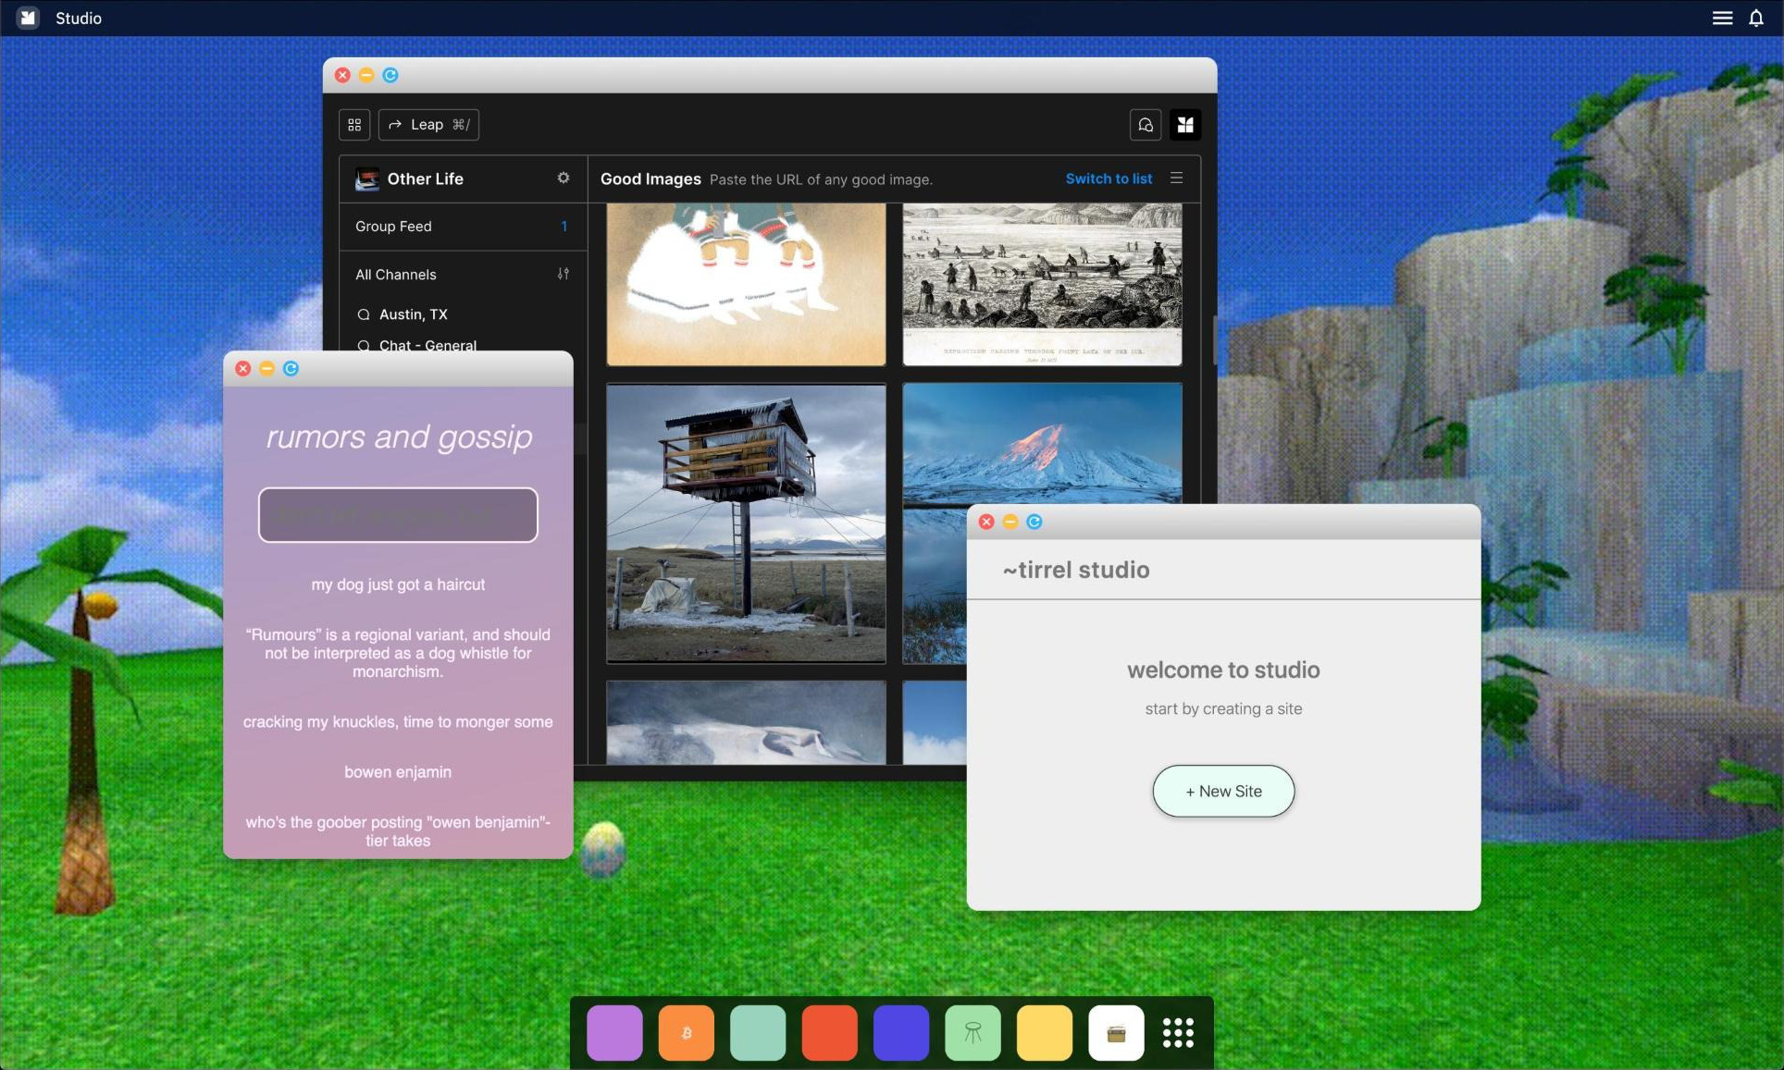1784x1070 pixels.
Task: Open the app grid launcher in the dock
Action: [x=1178, y=1032]
